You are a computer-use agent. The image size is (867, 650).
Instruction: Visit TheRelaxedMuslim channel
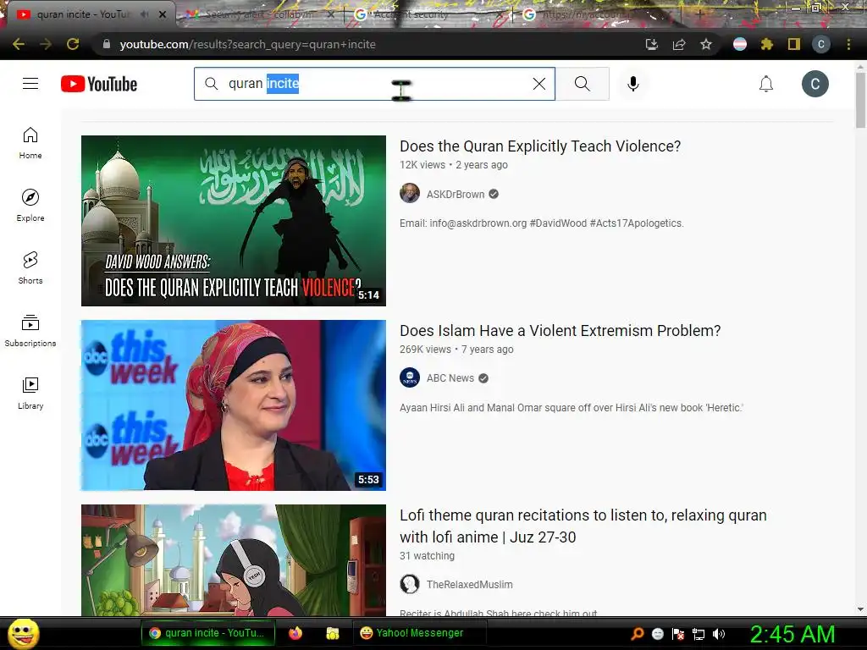(469, 584)
